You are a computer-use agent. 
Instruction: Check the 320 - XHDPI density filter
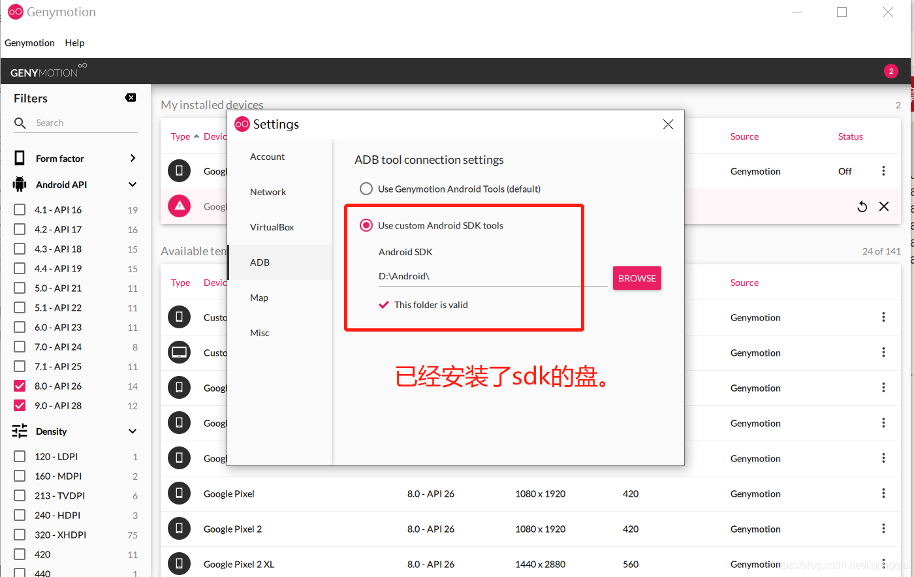(x=20, y=535)
